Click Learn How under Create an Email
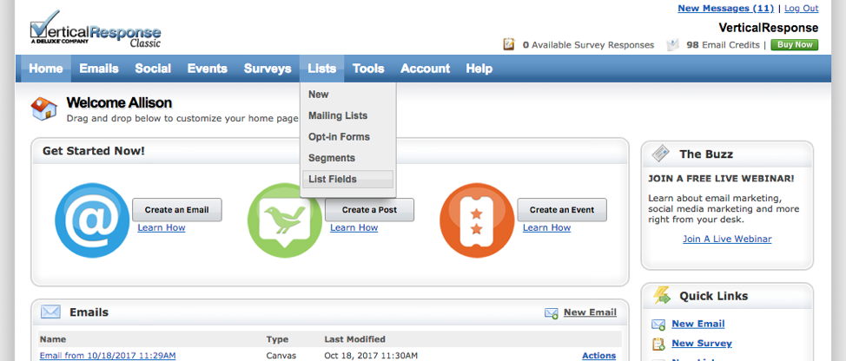Image resolution: width=846 pixels, height=361 pixels. pyautogui.click(x=162, y=227)
